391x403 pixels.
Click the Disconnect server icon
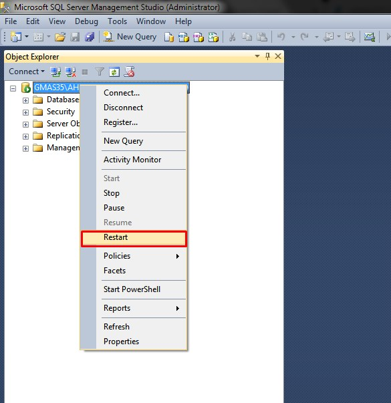coord(70,72)
